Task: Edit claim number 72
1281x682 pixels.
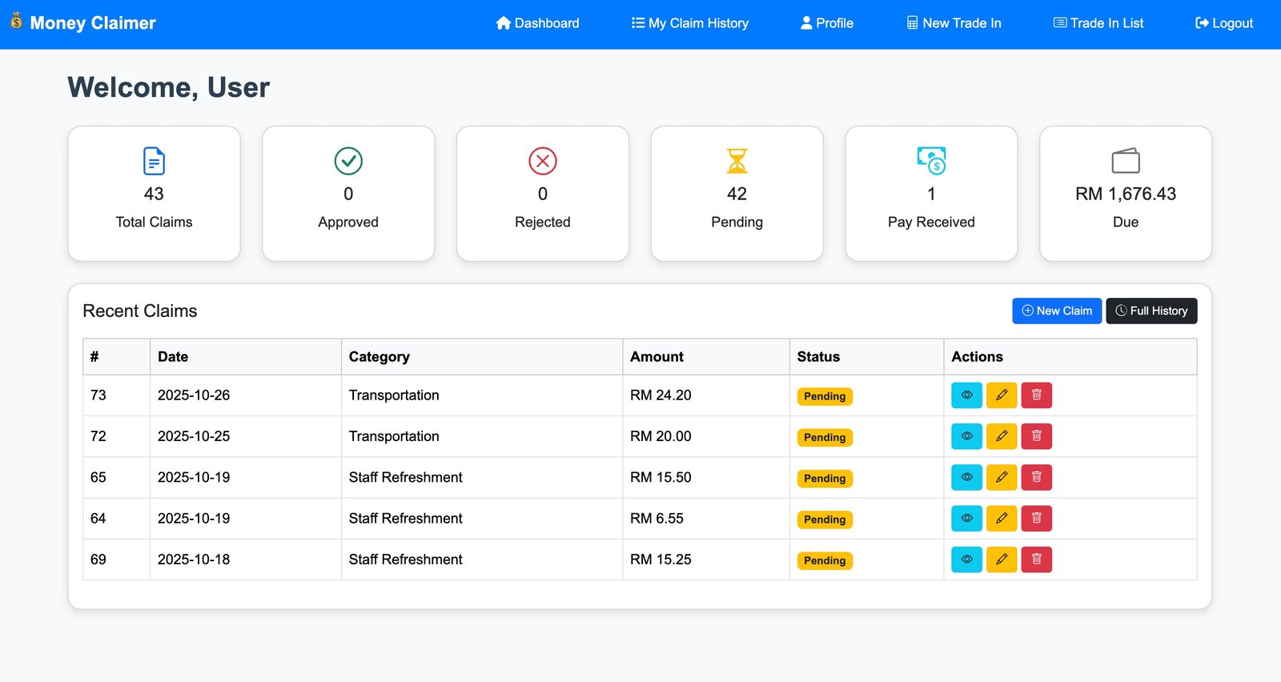Action: tap(1001, 436)
